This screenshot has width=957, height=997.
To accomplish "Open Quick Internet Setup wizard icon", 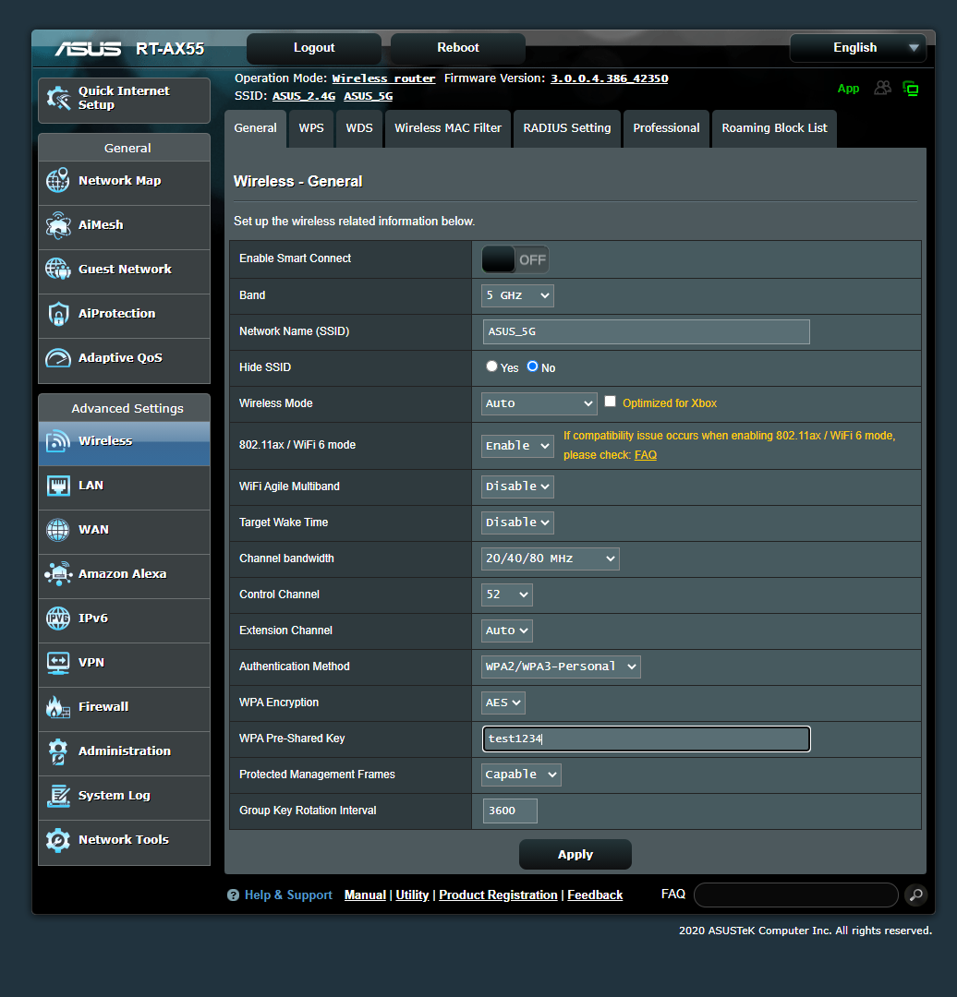I will 58,99.
